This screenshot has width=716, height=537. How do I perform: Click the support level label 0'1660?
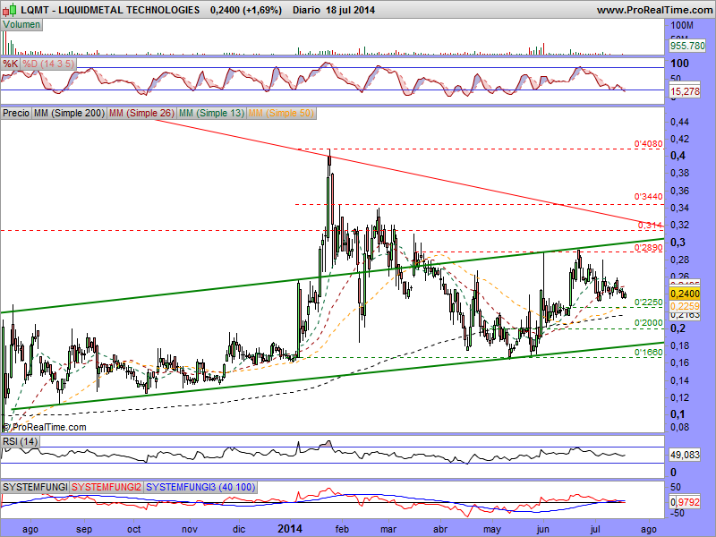click(648, 352)
